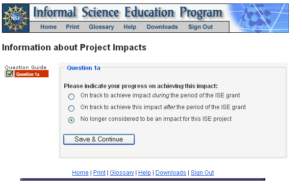The height and width of the screenshot is (184, 302).
Task: Open Glossary in the top navigation bar
Action: (101, 27)
